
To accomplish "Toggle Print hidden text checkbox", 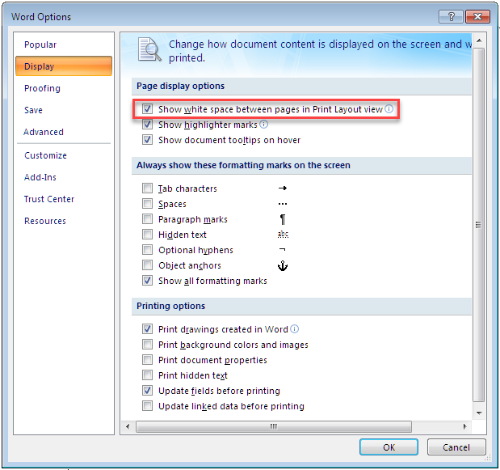I will 147,375.
